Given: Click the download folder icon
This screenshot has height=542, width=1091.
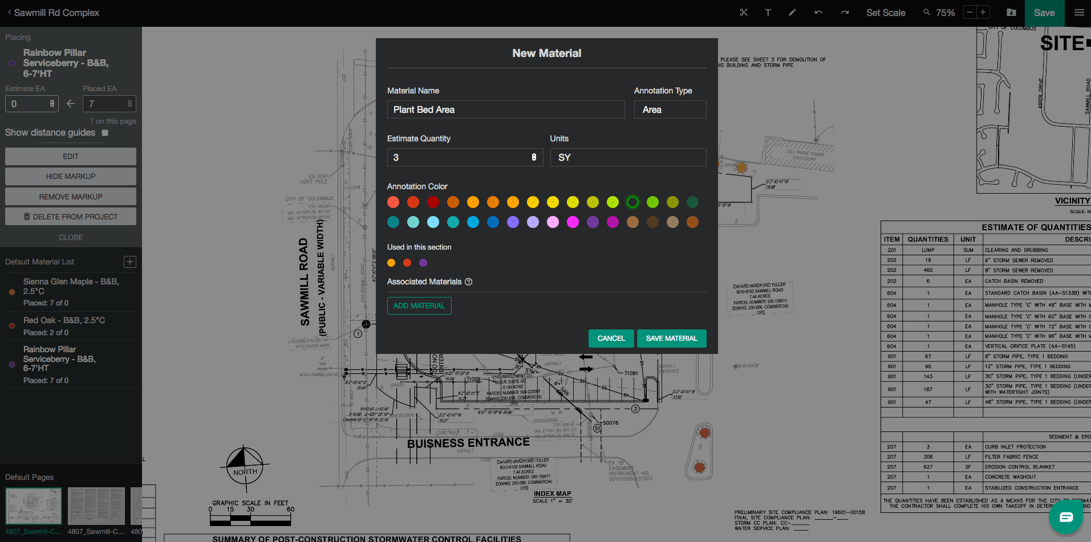Looking at the screenshot, I should (x=1011, y=13).
